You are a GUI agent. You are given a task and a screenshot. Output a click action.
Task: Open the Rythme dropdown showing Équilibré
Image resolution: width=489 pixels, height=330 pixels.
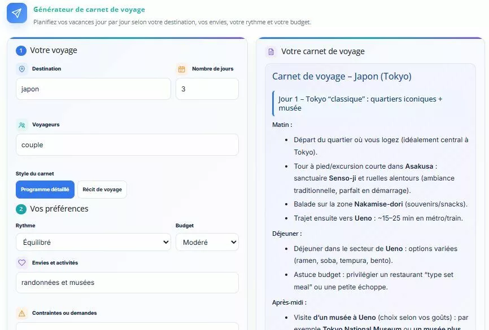coord(93,242)
